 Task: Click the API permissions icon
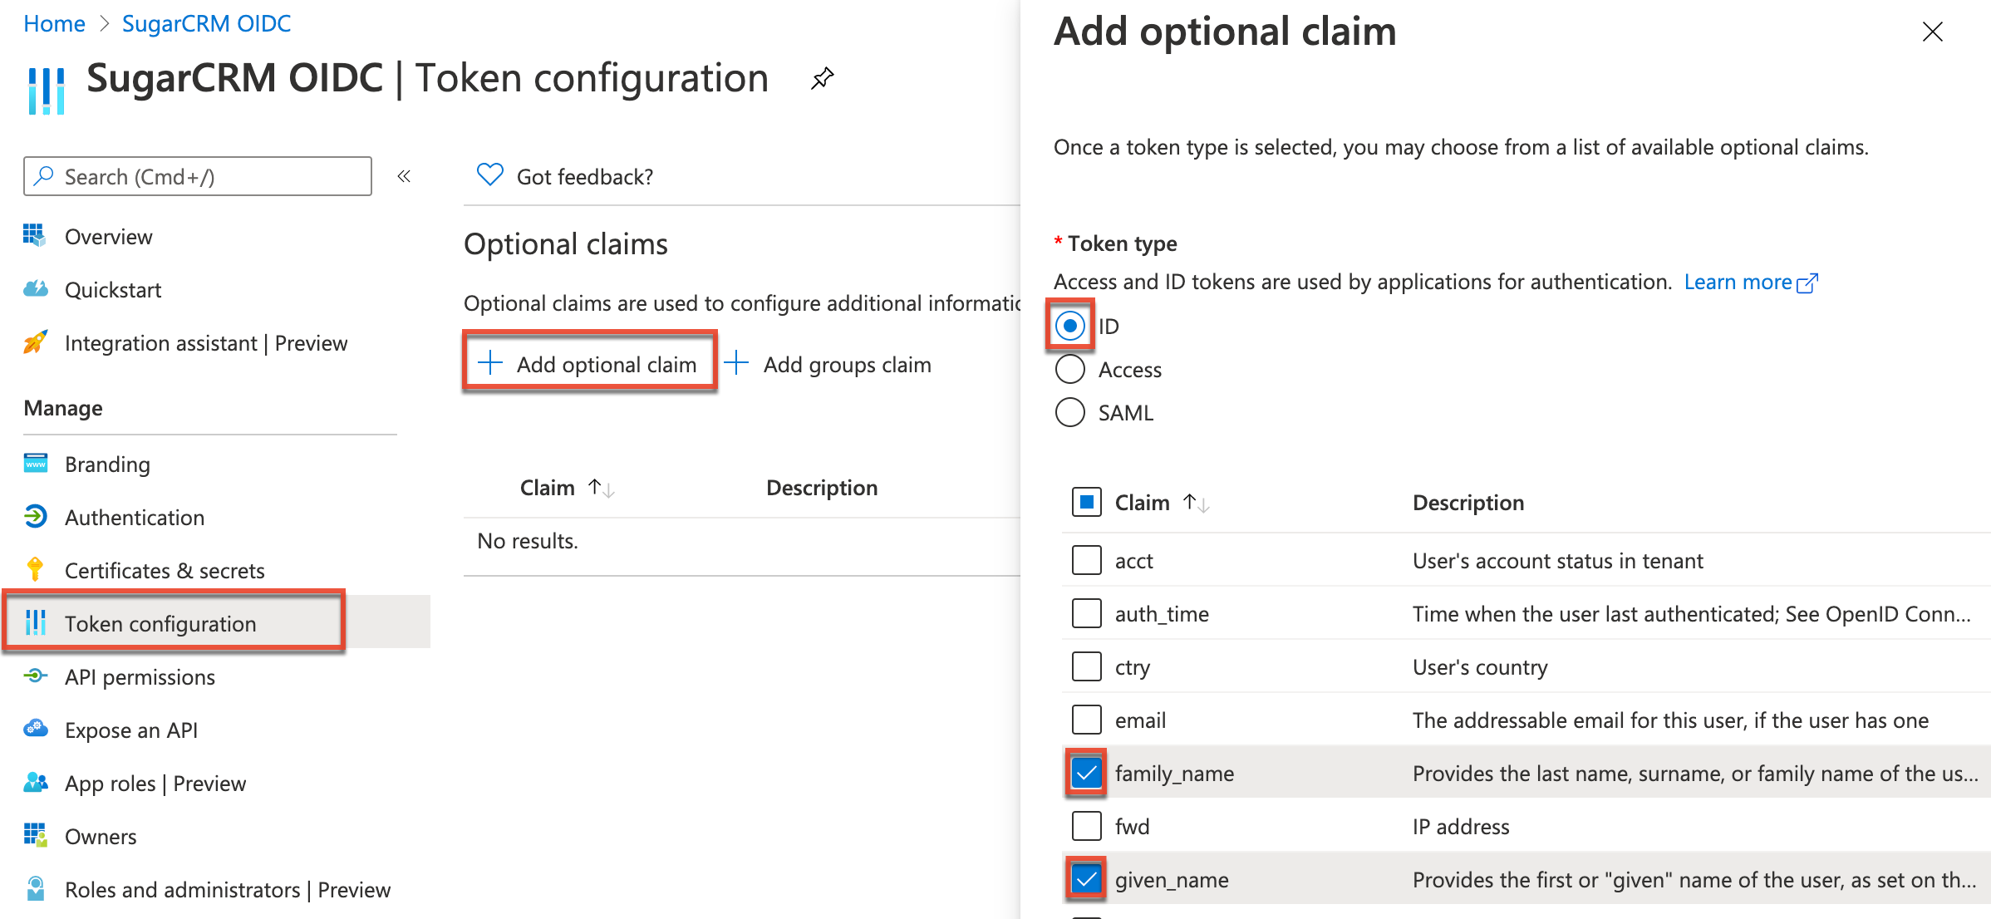pyautogui.click(x=35, y=676)
